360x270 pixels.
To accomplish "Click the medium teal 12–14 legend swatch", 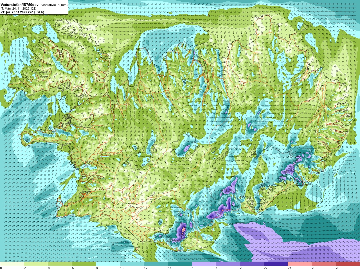I will click(156, 264).
